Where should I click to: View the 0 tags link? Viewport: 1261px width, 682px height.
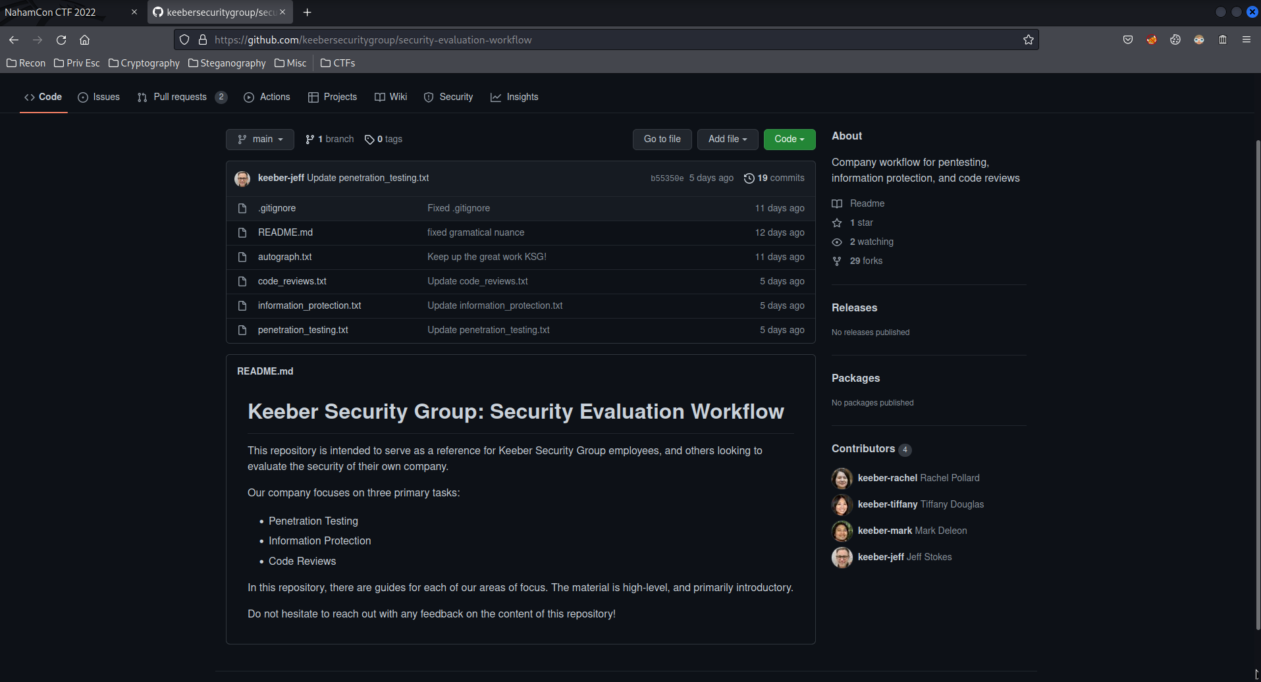point(383,139)
